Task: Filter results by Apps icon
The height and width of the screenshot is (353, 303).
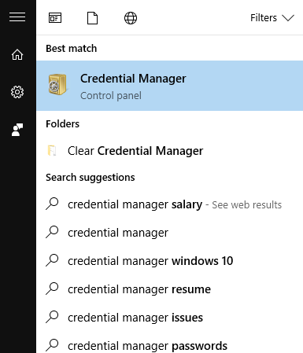Action: [55, 18]
